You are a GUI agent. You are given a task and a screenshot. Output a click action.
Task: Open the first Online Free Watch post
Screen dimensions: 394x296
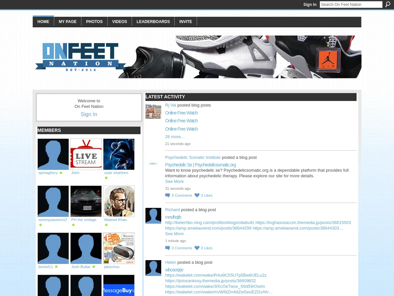point(181,112)
